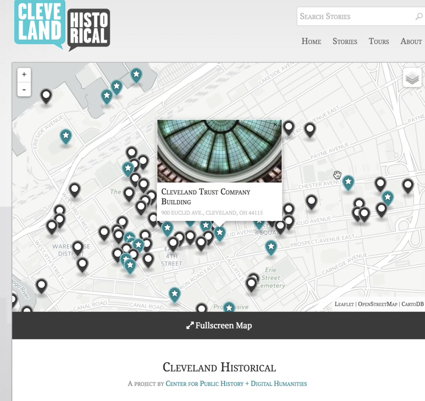The image size is (425, 401).
Task: Expand the Fullscreen Map bar
Action: point(218,325)
